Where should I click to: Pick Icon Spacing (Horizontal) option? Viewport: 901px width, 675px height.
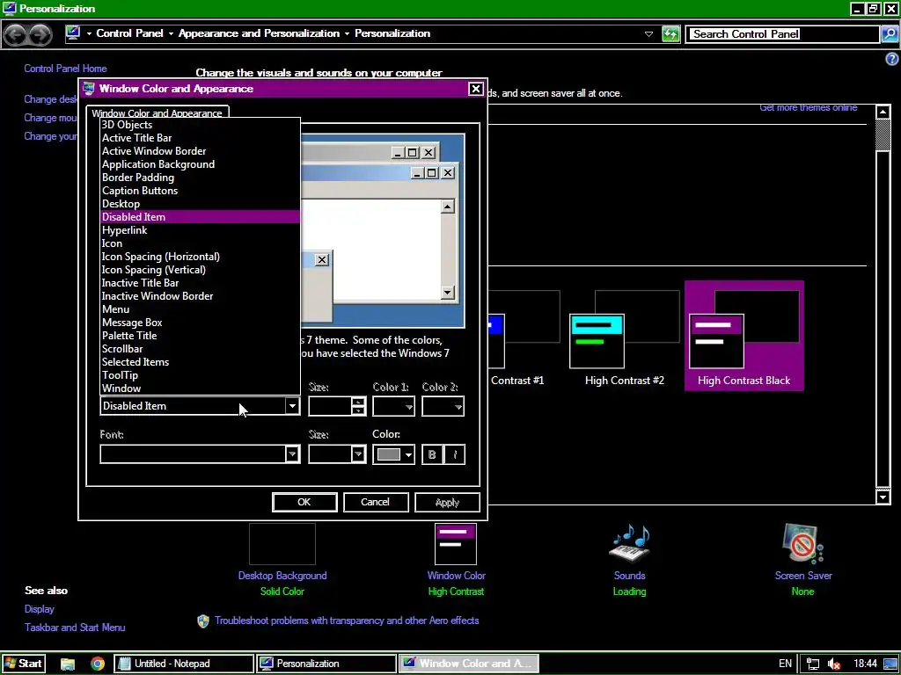[x=200, y=257]
